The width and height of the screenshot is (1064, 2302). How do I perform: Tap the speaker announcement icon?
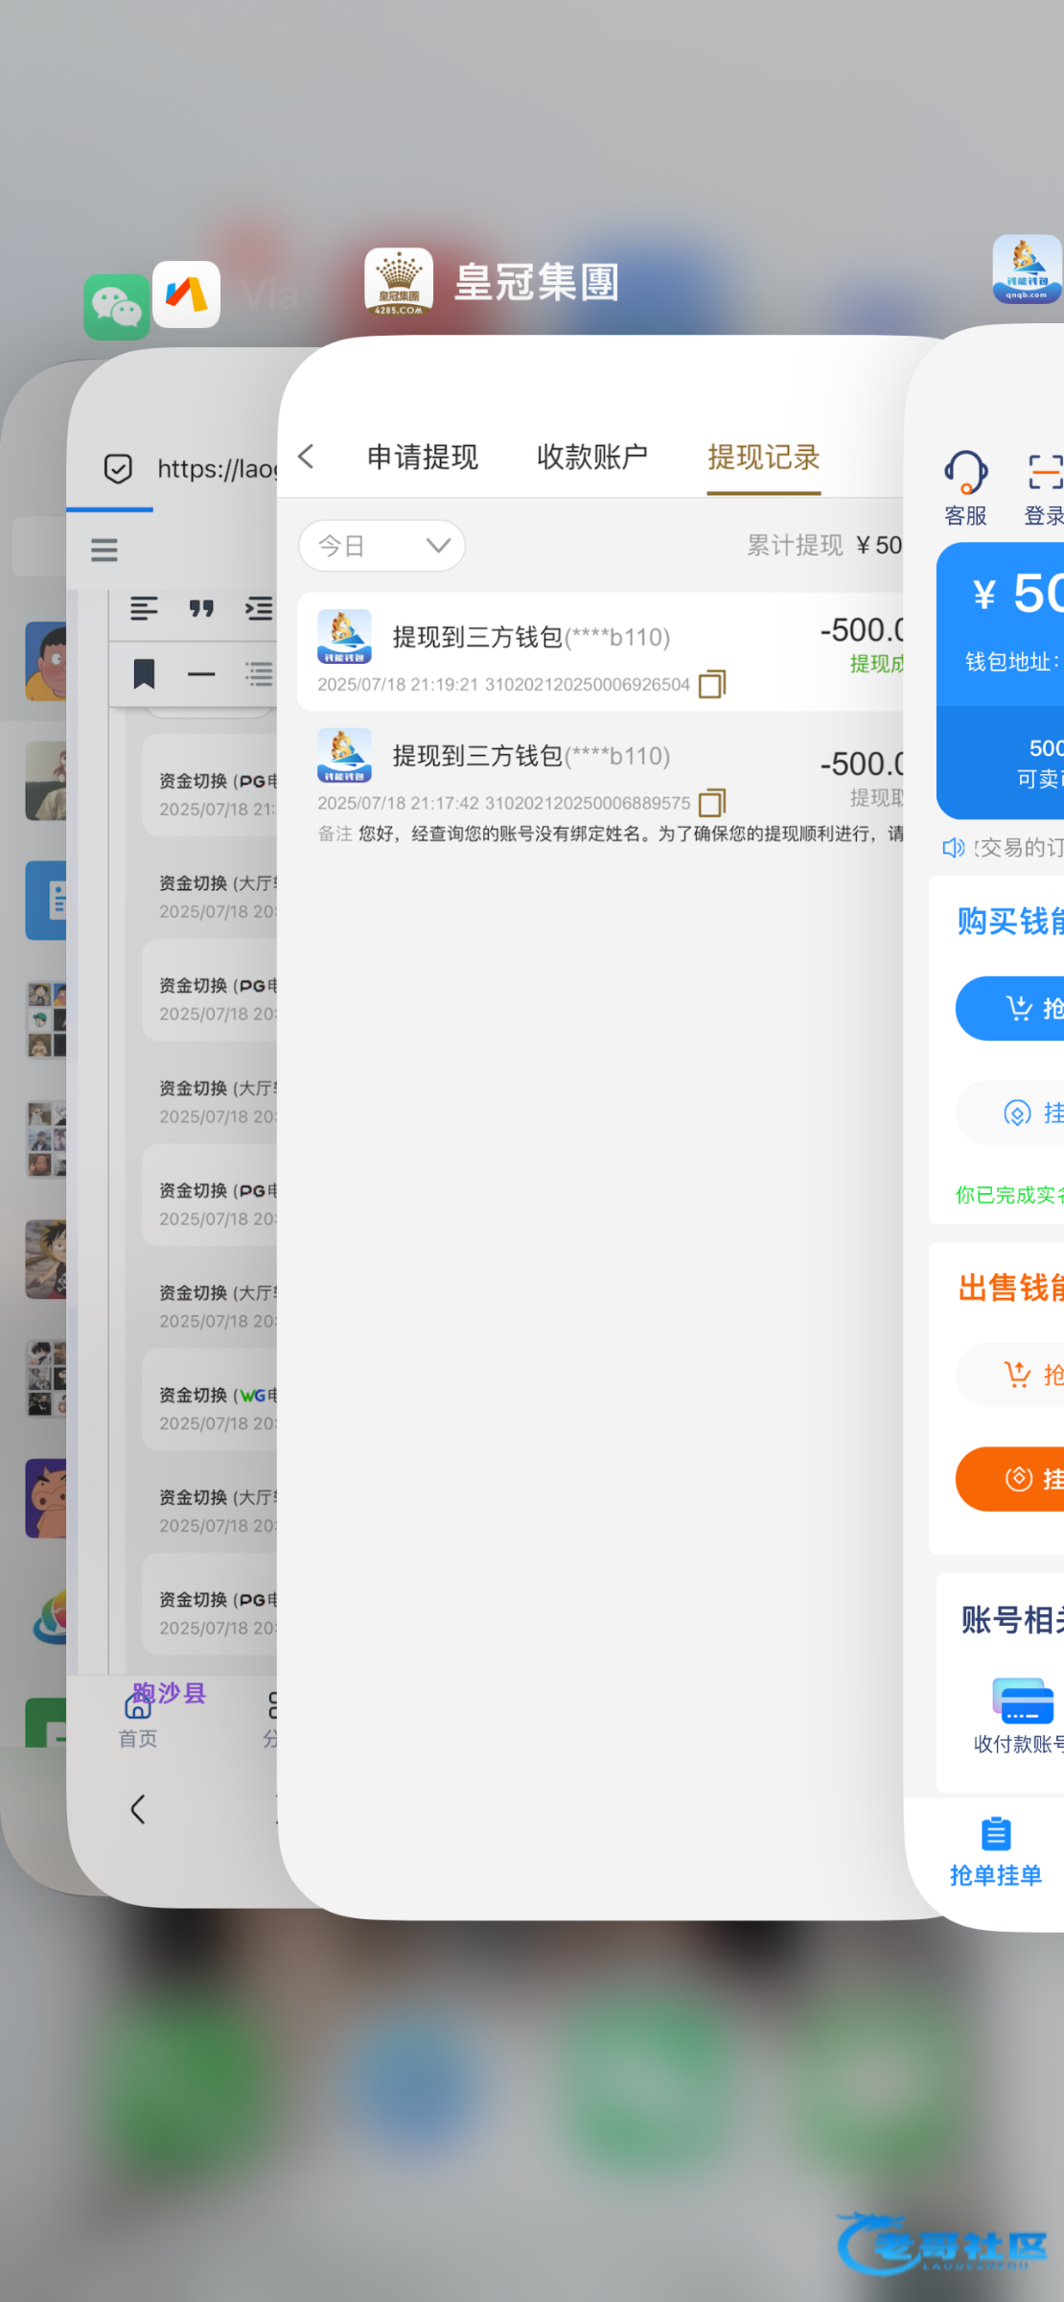point(953,847)
